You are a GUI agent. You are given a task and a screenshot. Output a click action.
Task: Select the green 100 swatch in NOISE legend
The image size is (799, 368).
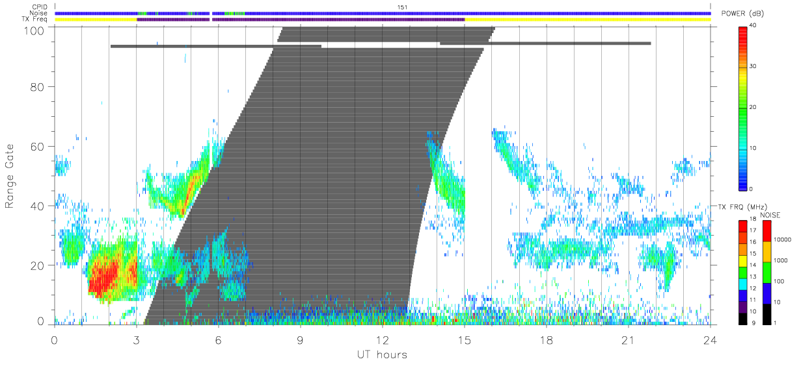coord(768,272)
